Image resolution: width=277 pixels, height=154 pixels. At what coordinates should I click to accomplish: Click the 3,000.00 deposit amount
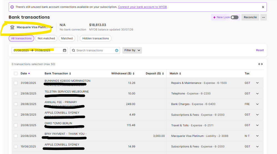159,136
